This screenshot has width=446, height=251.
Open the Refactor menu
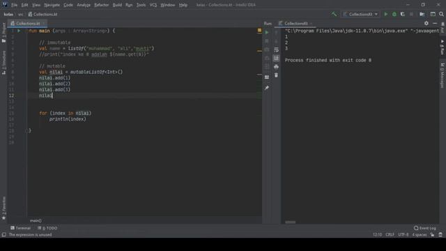pyautogui.click(x=102, y=5)
